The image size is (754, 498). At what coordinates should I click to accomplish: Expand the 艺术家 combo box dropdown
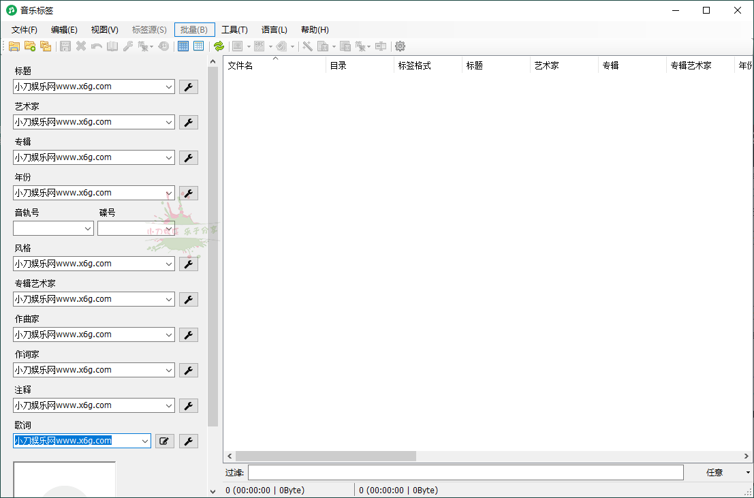[x=168, y=122]
